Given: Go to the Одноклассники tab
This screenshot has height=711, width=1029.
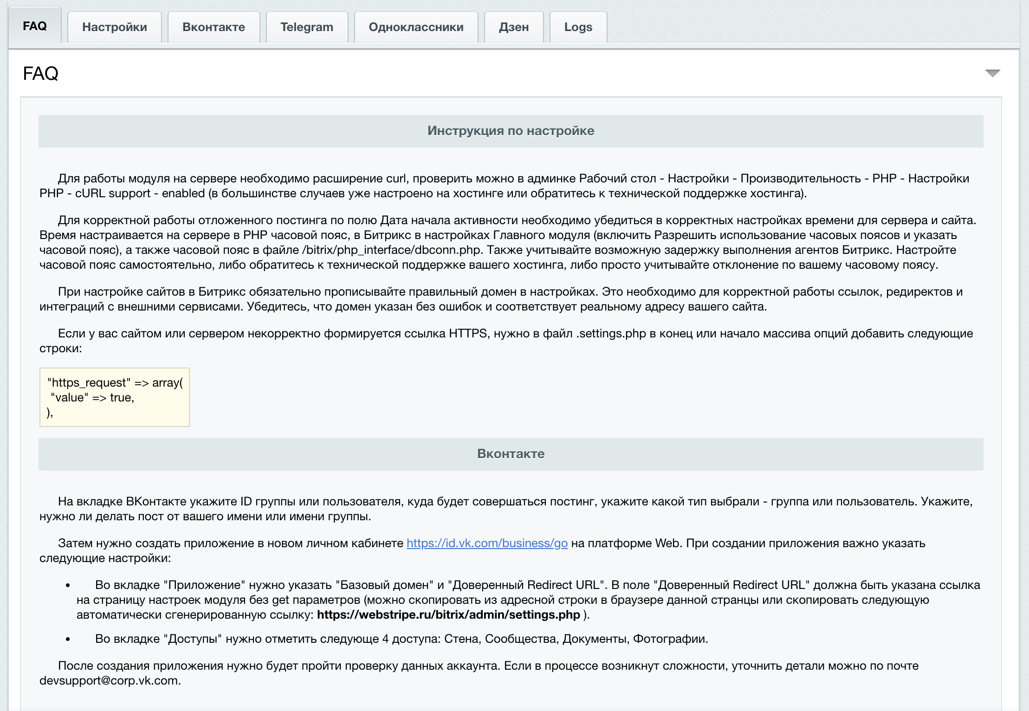Looking at the screenshot, I should coord(415,27).
